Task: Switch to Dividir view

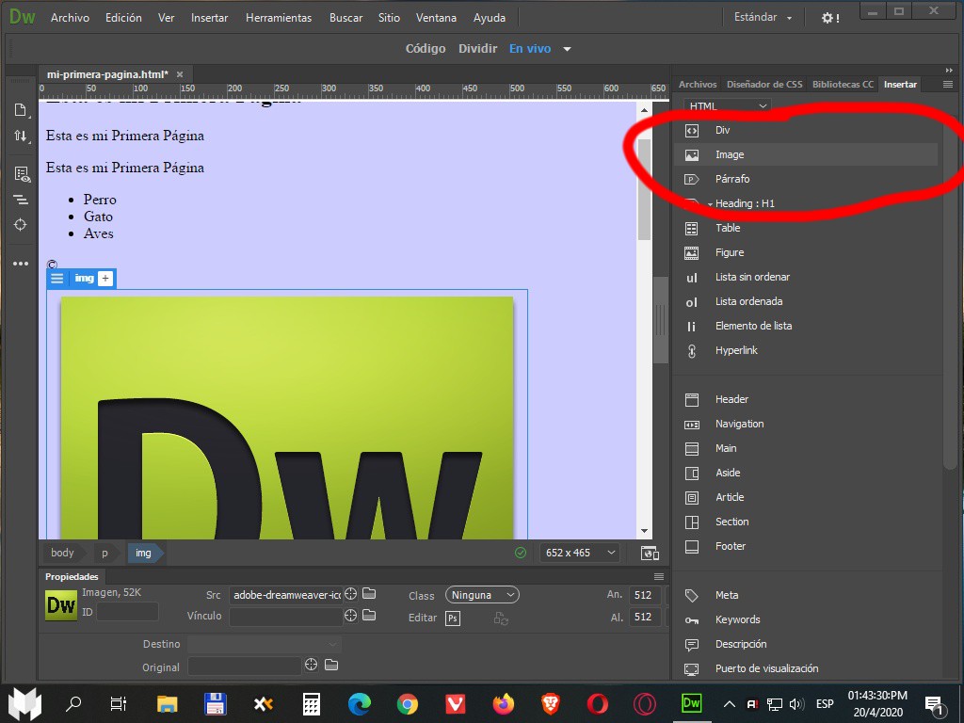Action: coord(477,49)
